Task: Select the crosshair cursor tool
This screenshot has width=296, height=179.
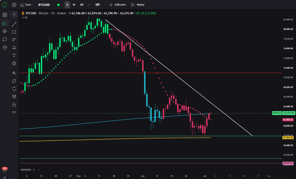Action: click(14, 14)
